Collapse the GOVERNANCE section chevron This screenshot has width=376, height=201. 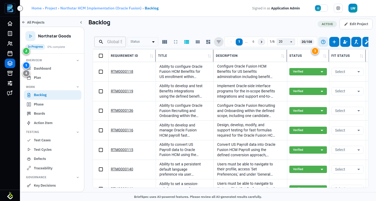(x=78, y=177)
